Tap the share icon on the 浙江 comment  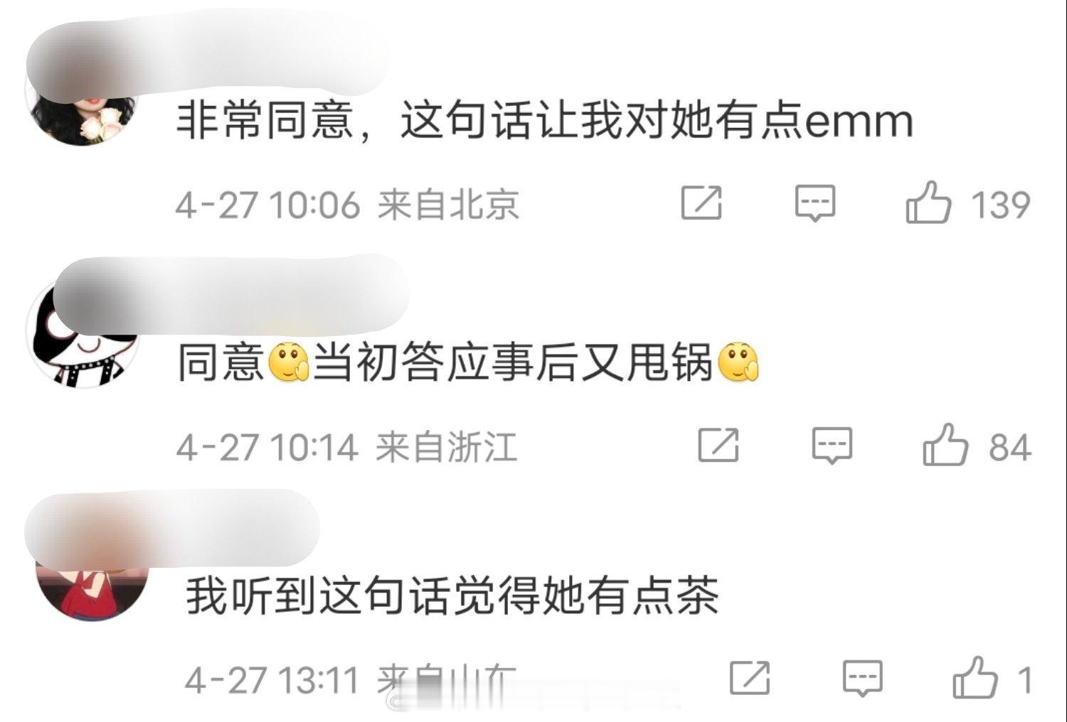point(718,445)
